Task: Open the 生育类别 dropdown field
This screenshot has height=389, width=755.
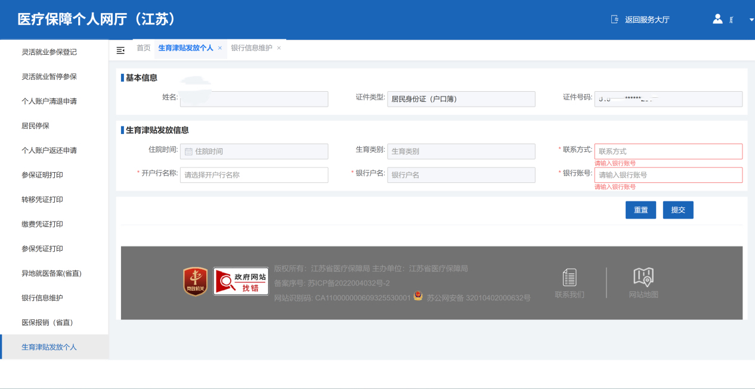Action: pyautogui.click(x=460, y=151)
